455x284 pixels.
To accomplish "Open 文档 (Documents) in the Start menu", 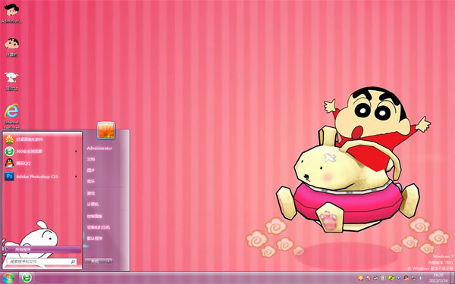I will click(91, 159).
